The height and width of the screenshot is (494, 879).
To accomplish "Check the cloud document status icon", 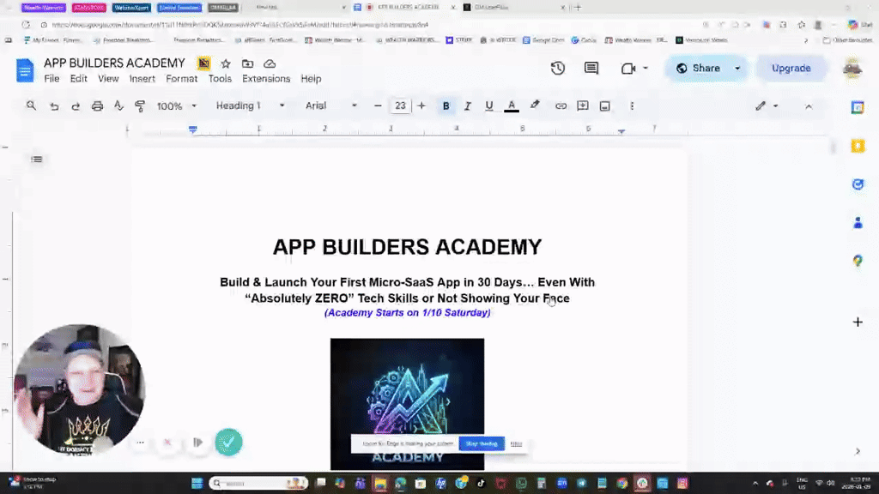I will (x=270, y=63).
